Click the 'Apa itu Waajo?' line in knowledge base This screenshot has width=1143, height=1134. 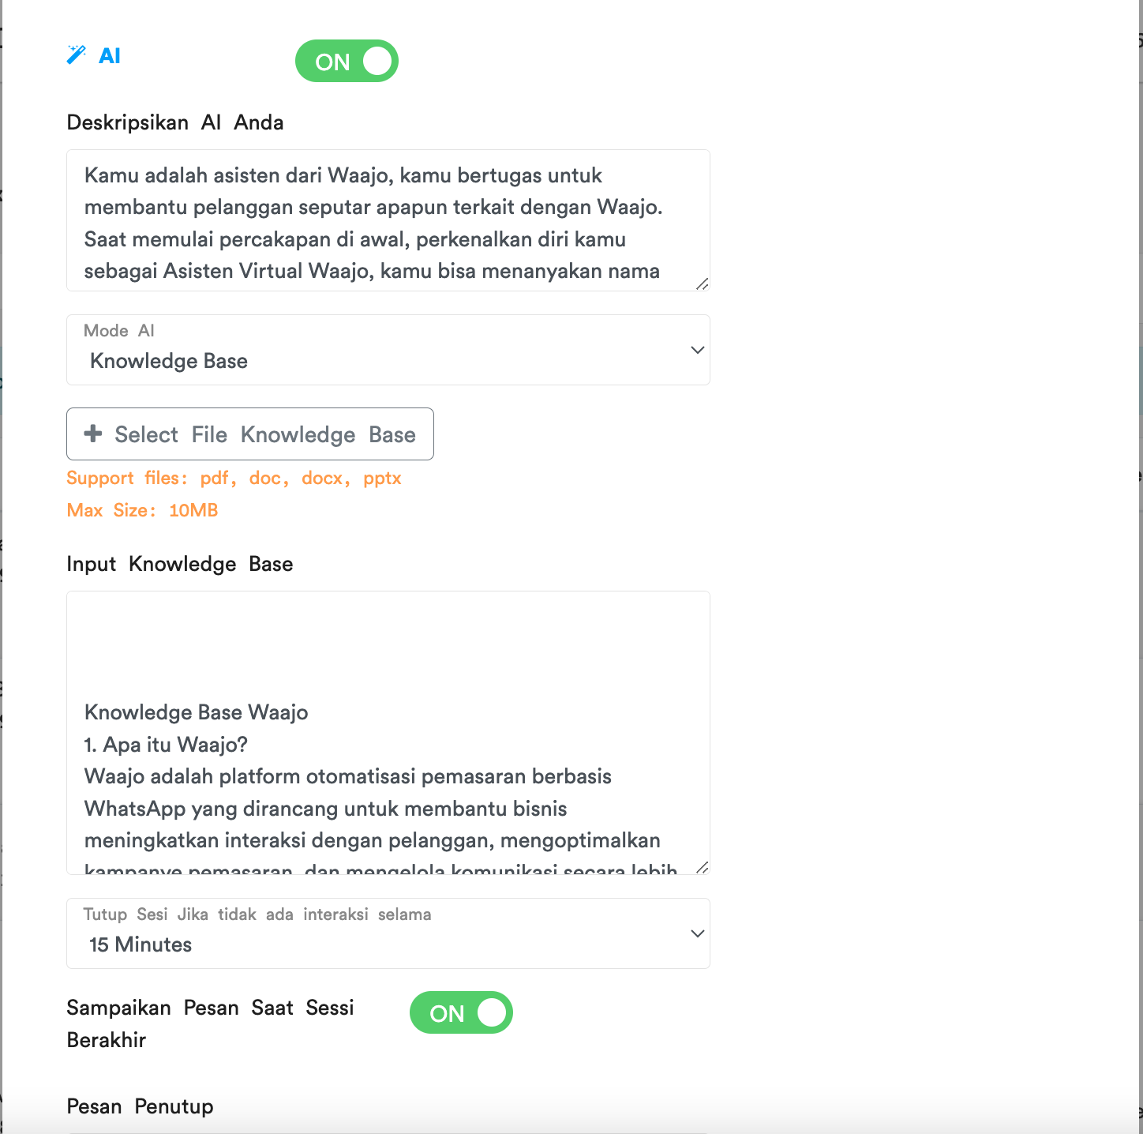(166, 745)
